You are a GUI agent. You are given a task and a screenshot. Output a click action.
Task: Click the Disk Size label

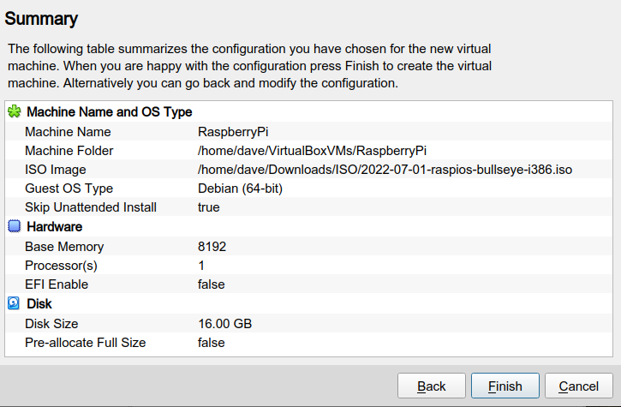pyautogui.click(x=51, y=324)
